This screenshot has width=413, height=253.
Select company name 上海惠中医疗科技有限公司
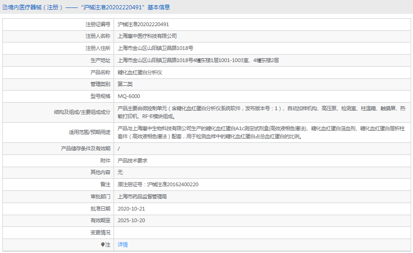pyautogui.click(x=147, y=36)
